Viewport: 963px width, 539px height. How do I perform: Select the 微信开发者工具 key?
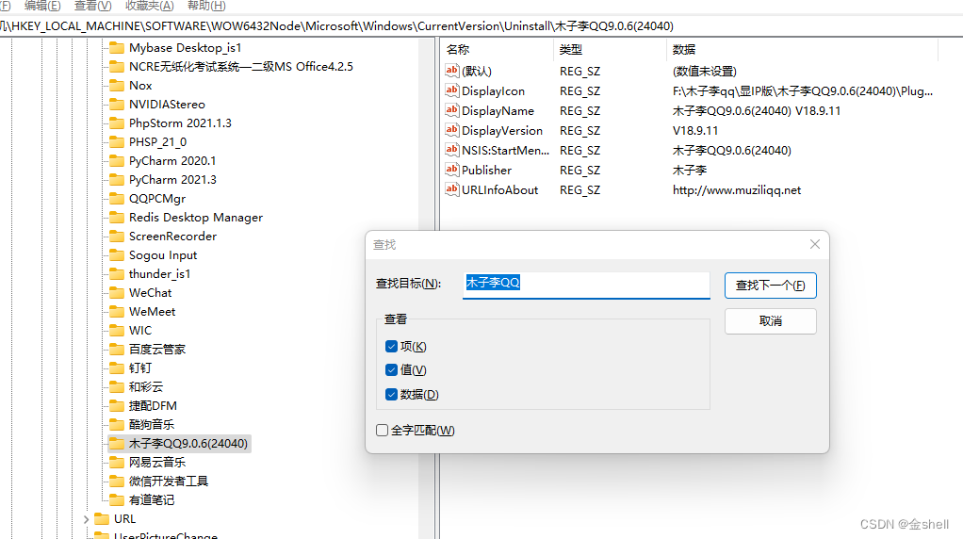pos(169,482)
